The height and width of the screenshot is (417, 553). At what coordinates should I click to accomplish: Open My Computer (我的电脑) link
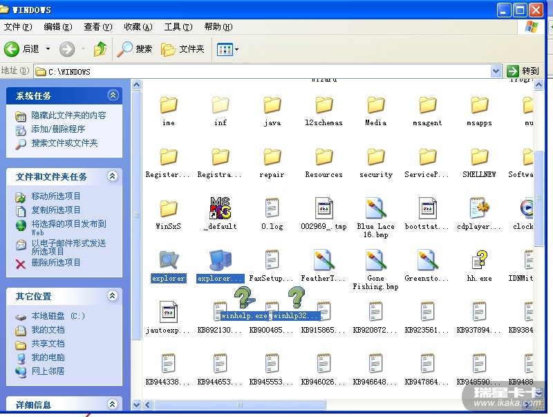48,358
